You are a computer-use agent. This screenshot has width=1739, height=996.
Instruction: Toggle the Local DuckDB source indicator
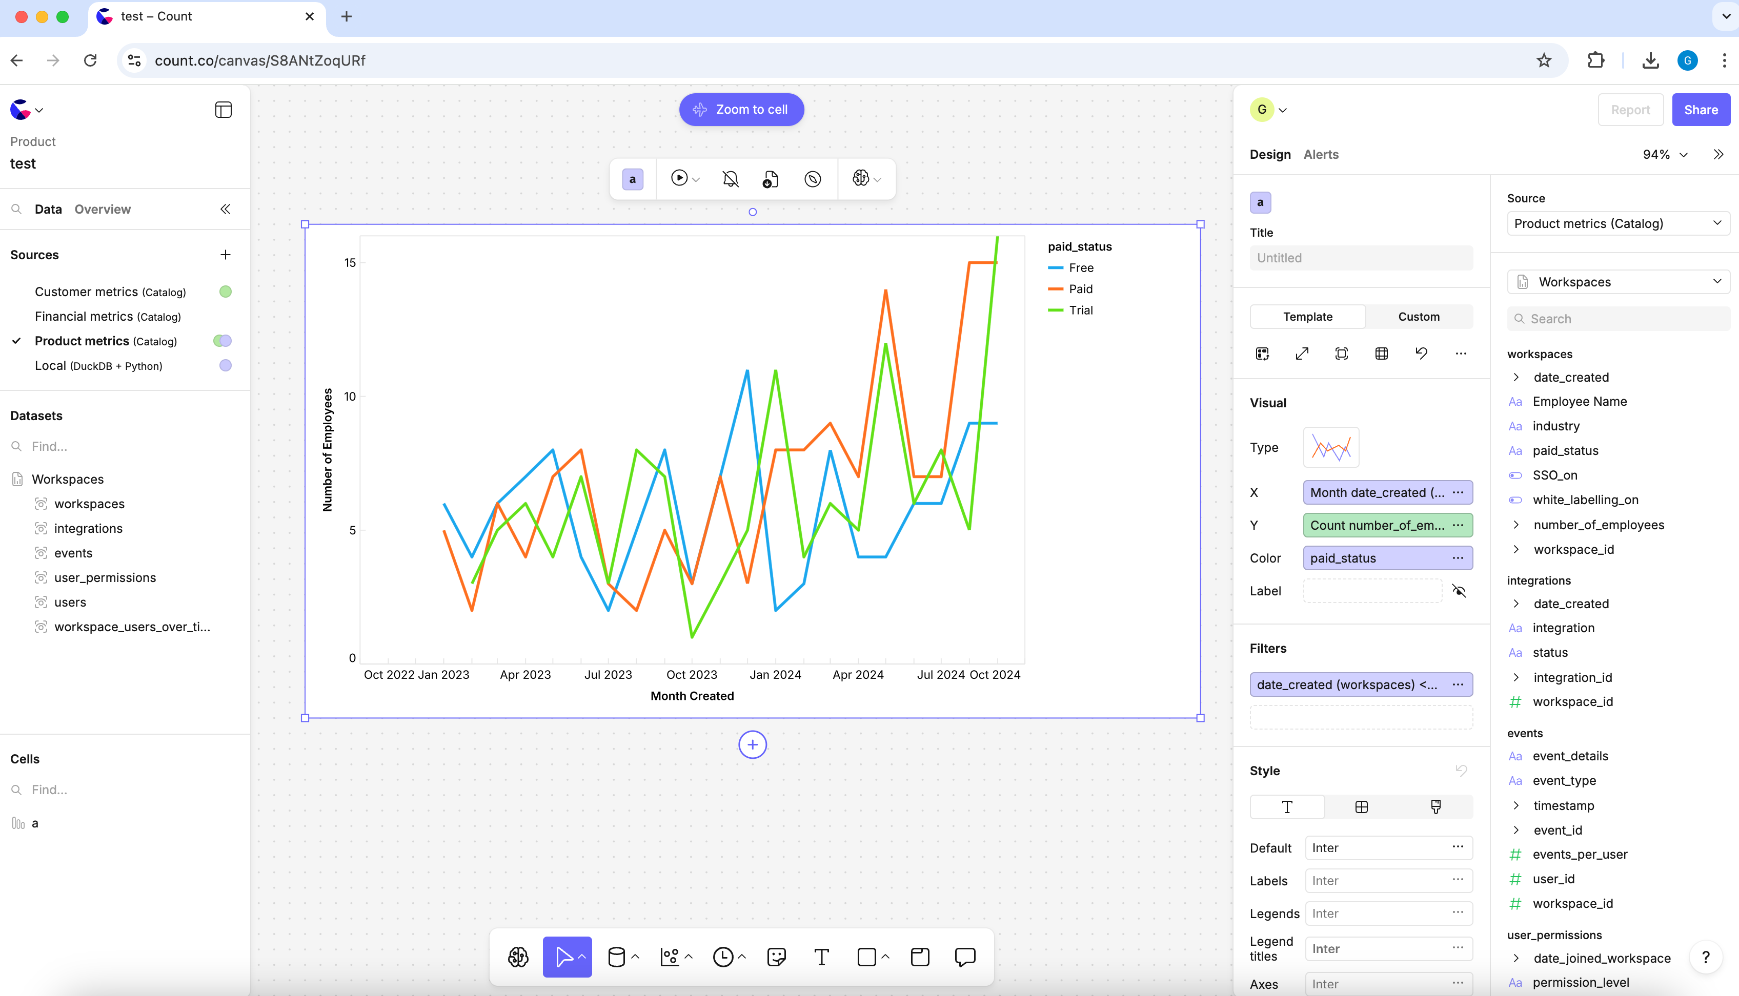point(225,366)
